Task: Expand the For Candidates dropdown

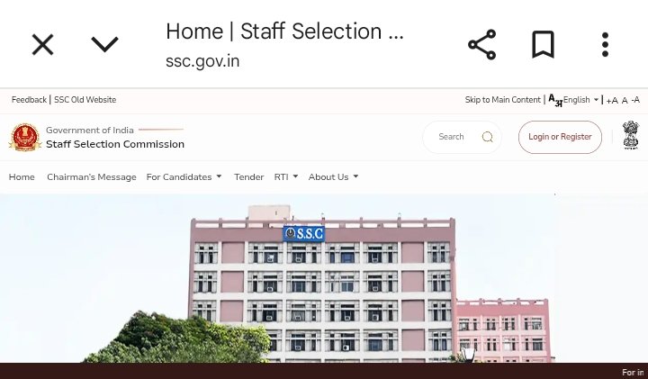Action: pyautogui.click(x=184, y=176)
